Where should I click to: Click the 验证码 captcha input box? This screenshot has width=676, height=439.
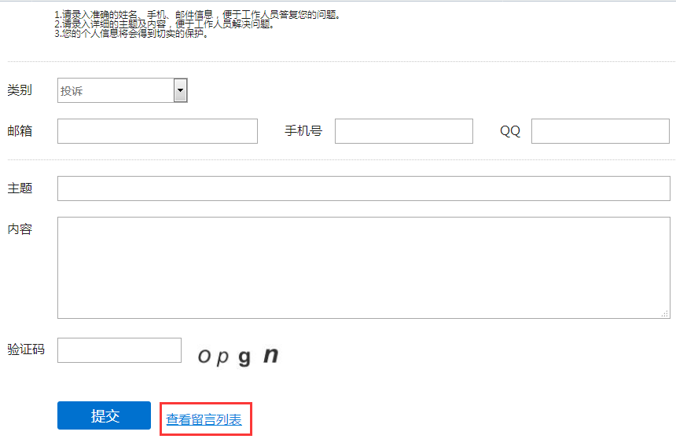click(x=119, y=350)
